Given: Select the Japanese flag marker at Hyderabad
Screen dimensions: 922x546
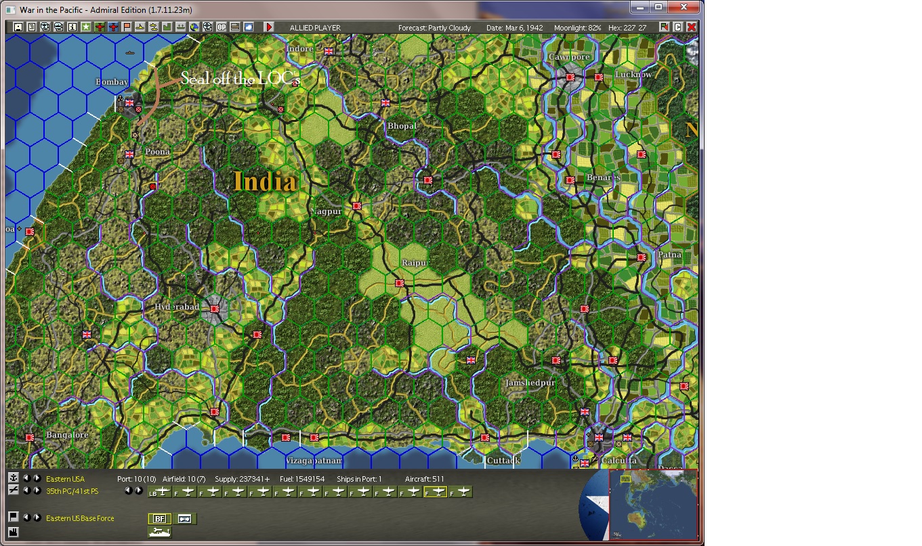Looking at the screenshot, I should click(215, 309).
